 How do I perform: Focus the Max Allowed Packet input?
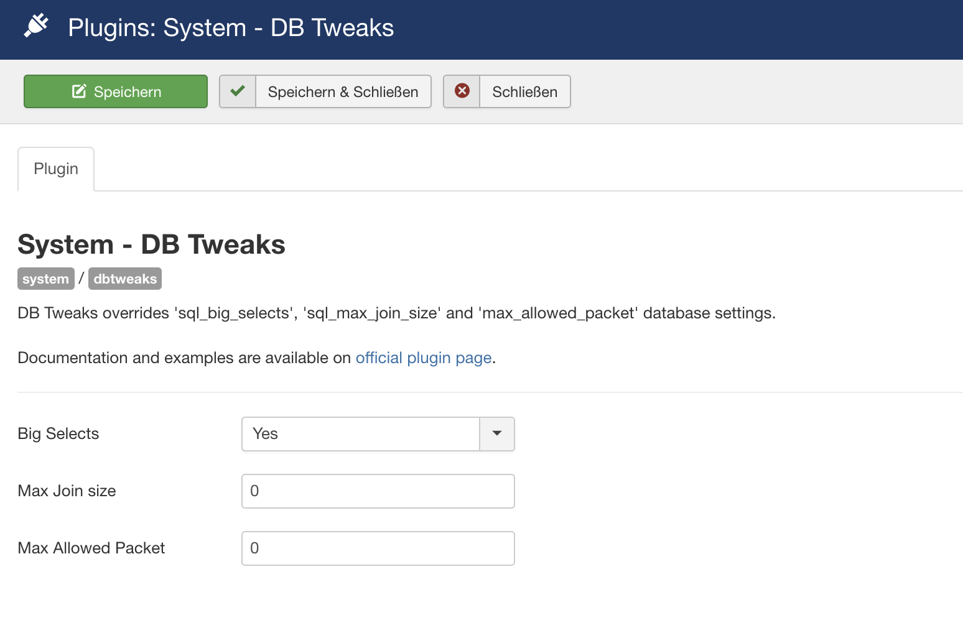click(378, 548)
